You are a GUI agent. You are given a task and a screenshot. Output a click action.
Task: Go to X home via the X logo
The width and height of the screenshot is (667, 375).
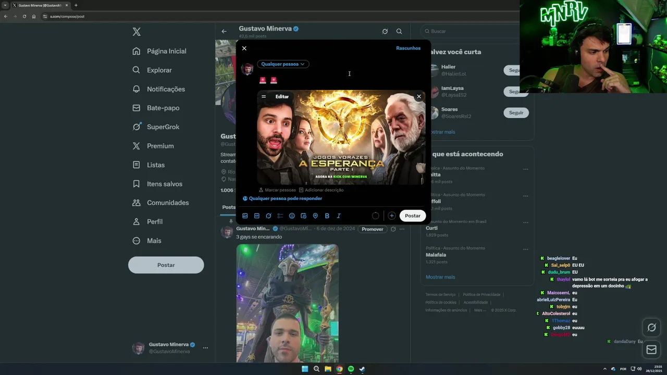click(137, 32)
